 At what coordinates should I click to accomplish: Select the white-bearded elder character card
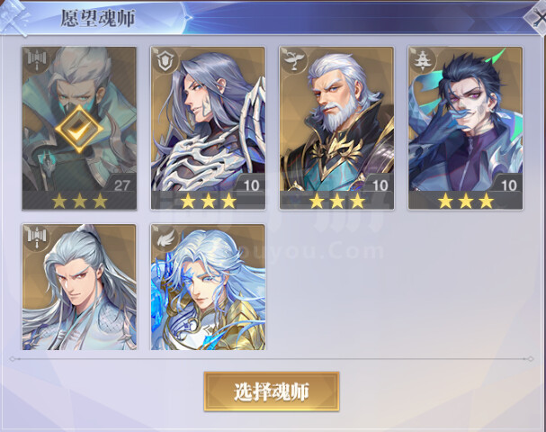(336, 128)
